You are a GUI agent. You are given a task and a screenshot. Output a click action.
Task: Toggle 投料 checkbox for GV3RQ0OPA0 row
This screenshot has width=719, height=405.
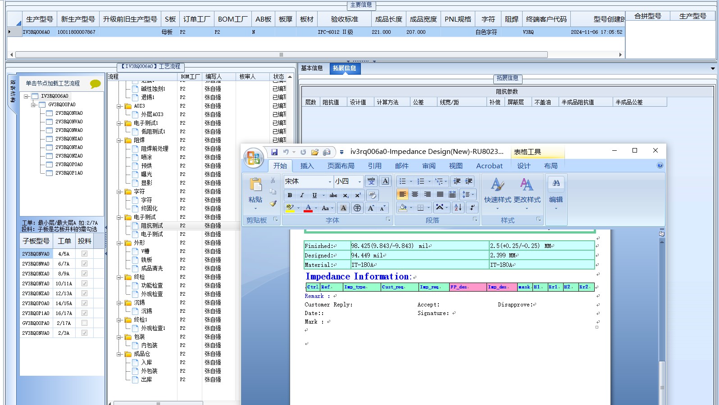(84, 323)
